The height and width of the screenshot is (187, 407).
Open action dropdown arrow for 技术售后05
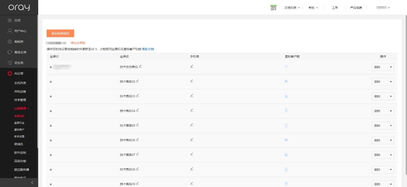tap(391, 126)
